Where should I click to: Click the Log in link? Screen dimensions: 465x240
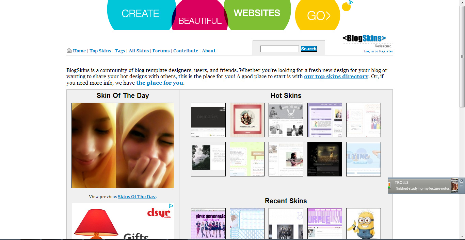pos(369,51)
